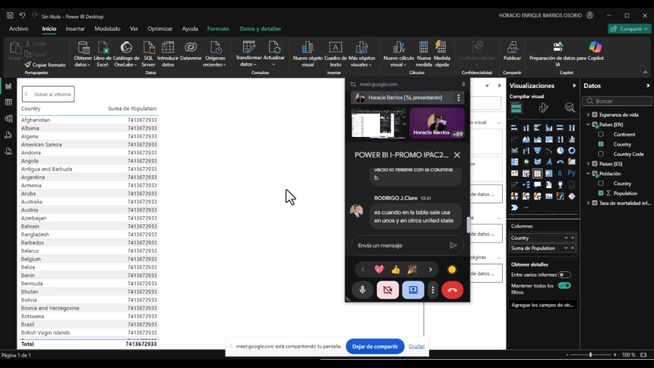The height and width of the screenshot is (368, 654).
Task: Open the Catálogo de OneLake hub
Action: (x=126, y=55)
